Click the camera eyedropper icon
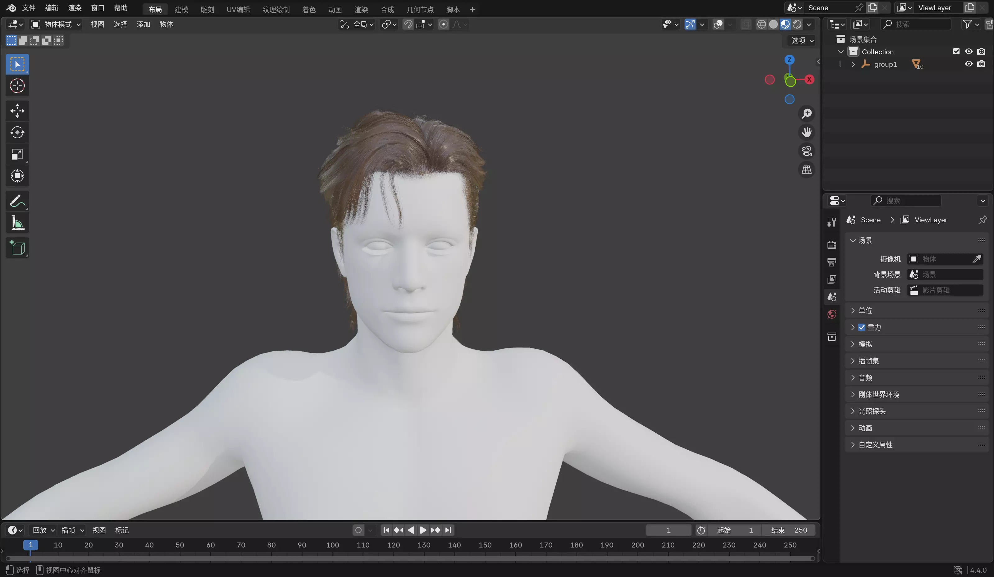Screen dimensions: 994x577 [x=977, y=259]
